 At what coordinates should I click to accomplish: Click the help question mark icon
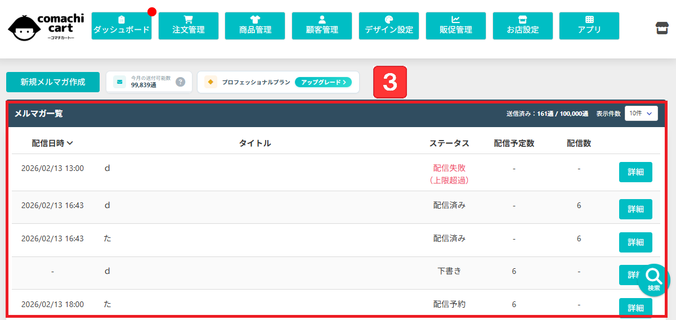(180, 82)
